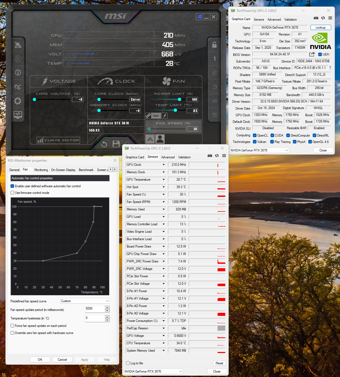Take screenshot in GPU-Z Graphics Card window
This screenshot has height=377, width=340.
pos(316,18)
